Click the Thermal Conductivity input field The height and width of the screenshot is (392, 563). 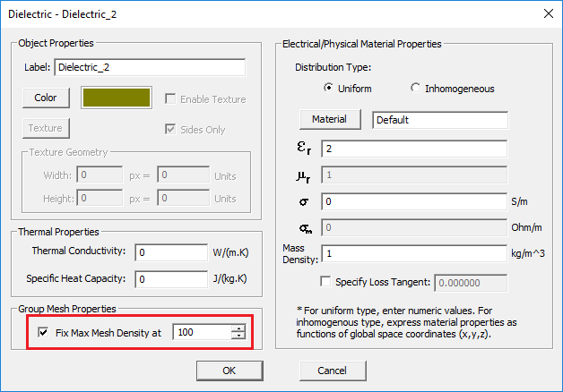(179, 251)
